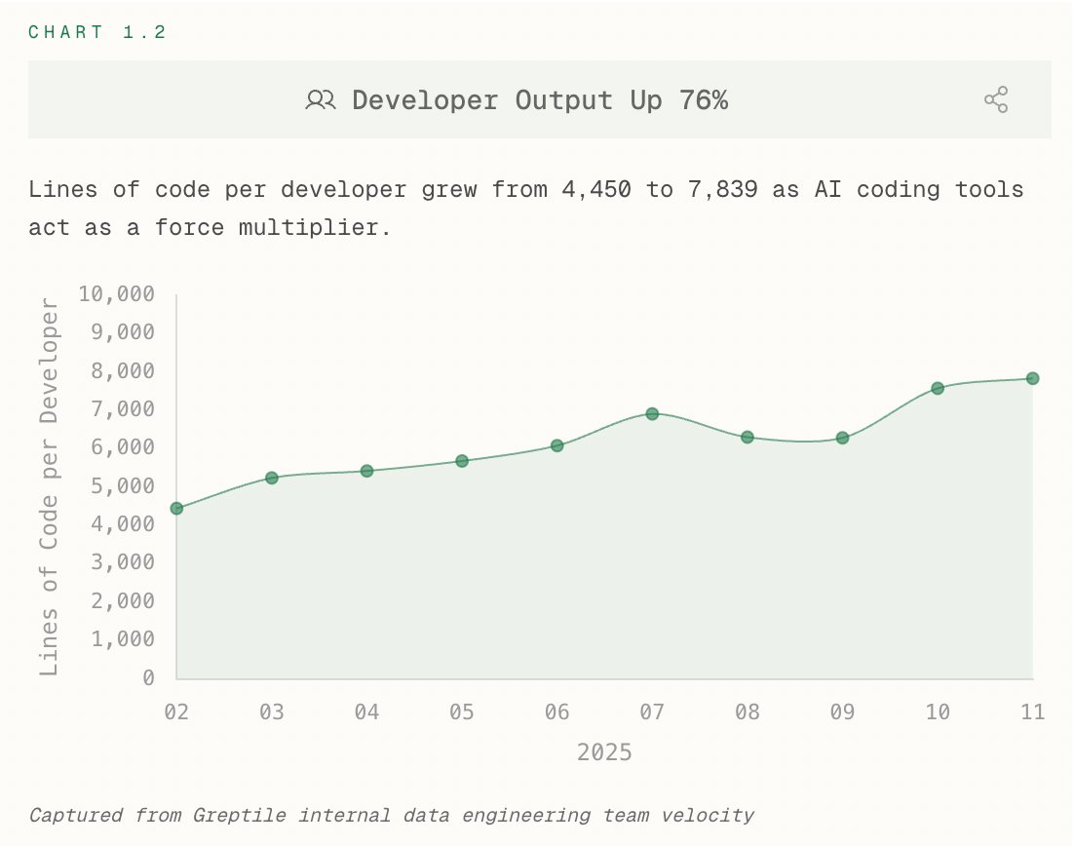Click the "CHART 1.2" label
The height and width of the screenshot is (846, 1074).
pos(96,32)
